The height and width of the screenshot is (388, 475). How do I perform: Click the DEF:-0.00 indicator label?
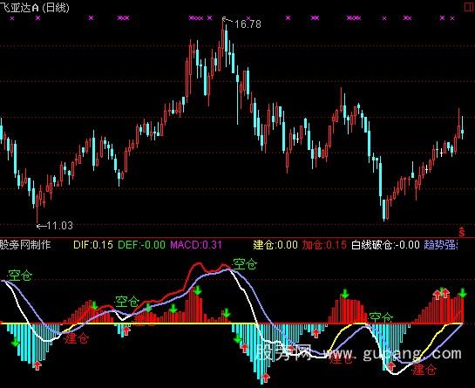[141, 245]
